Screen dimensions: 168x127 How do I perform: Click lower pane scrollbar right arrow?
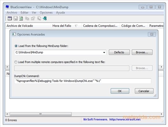click(x=161, y=114)
